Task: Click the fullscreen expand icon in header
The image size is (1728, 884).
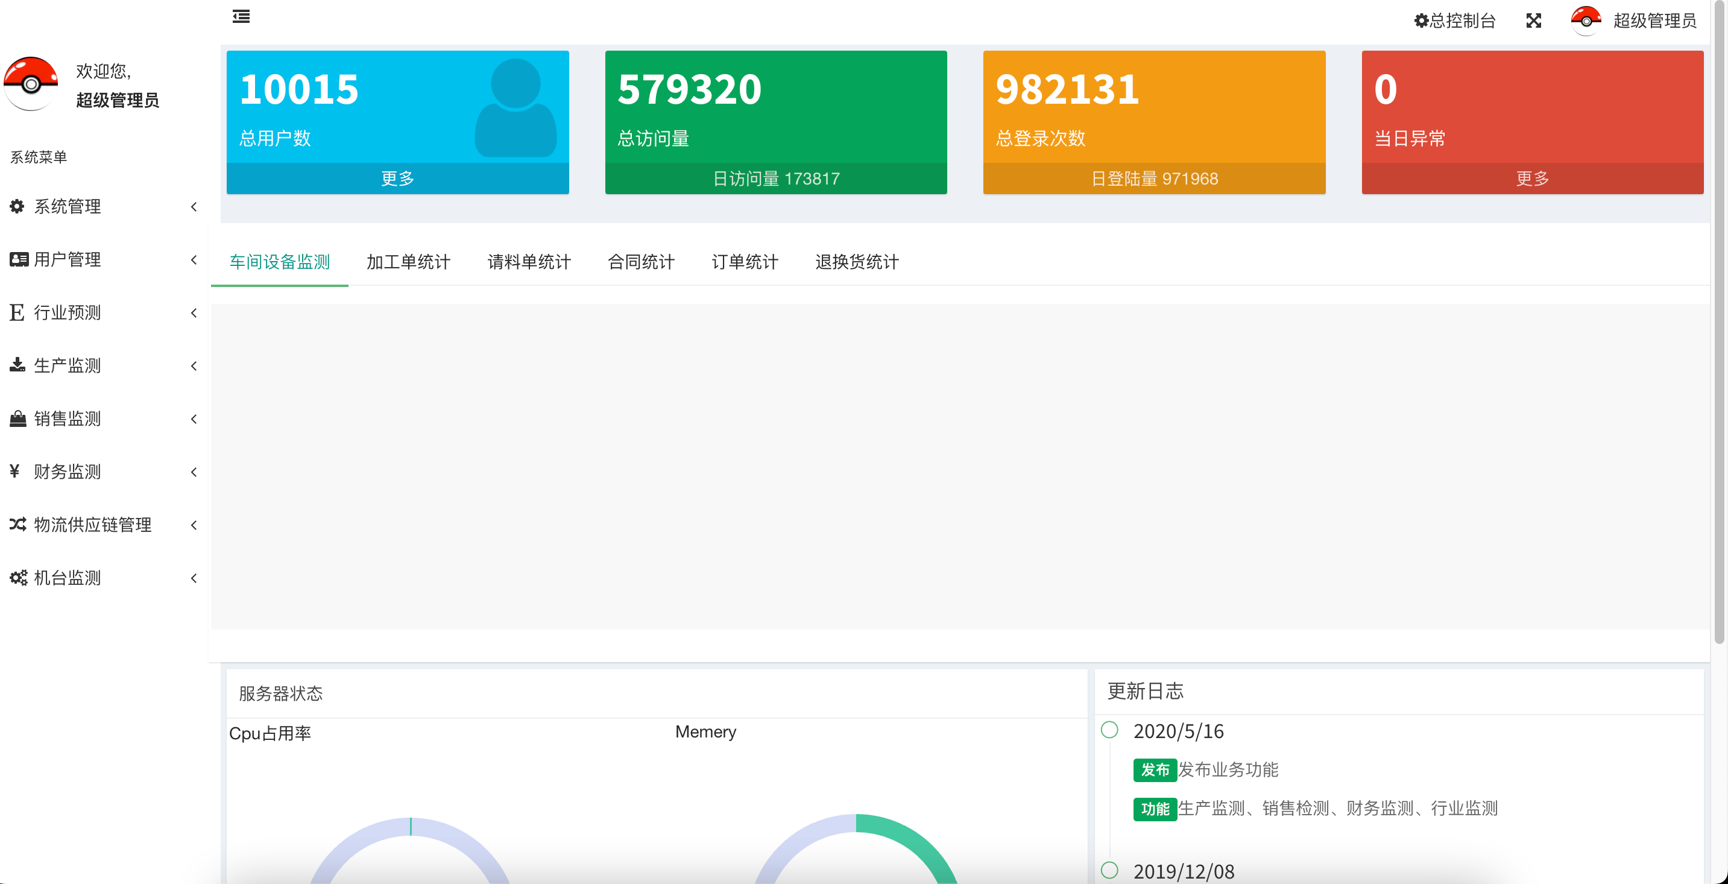Action: [x=1533, y=21]
